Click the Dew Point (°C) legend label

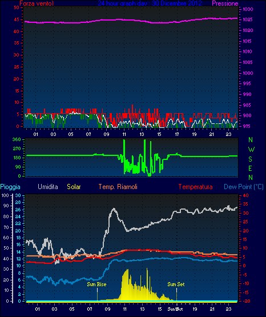244,187
